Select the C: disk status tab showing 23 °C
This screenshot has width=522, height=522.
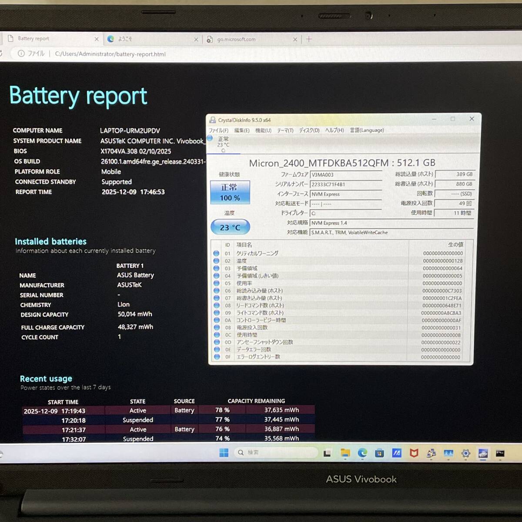click(x=223, y=144)
